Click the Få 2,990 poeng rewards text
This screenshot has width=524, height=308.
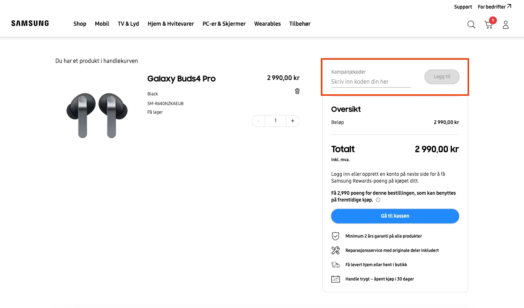pyautogui.click(x=393, y=197)
